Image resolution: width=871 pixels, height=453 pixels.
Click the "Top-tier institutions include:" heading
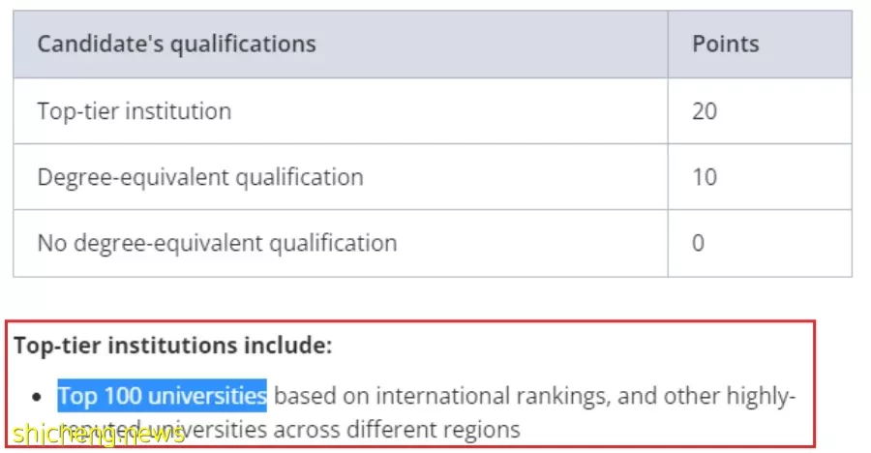pos(173,346)
